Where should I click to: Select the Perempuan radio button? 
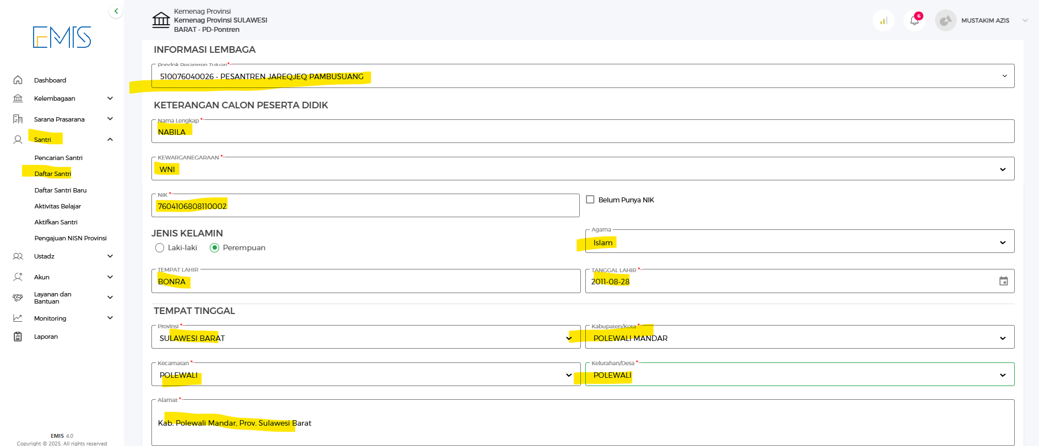point(215,248)
